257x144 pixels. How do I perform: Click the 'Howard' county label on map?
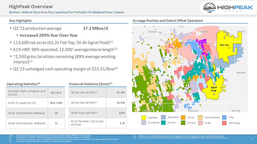204,72
